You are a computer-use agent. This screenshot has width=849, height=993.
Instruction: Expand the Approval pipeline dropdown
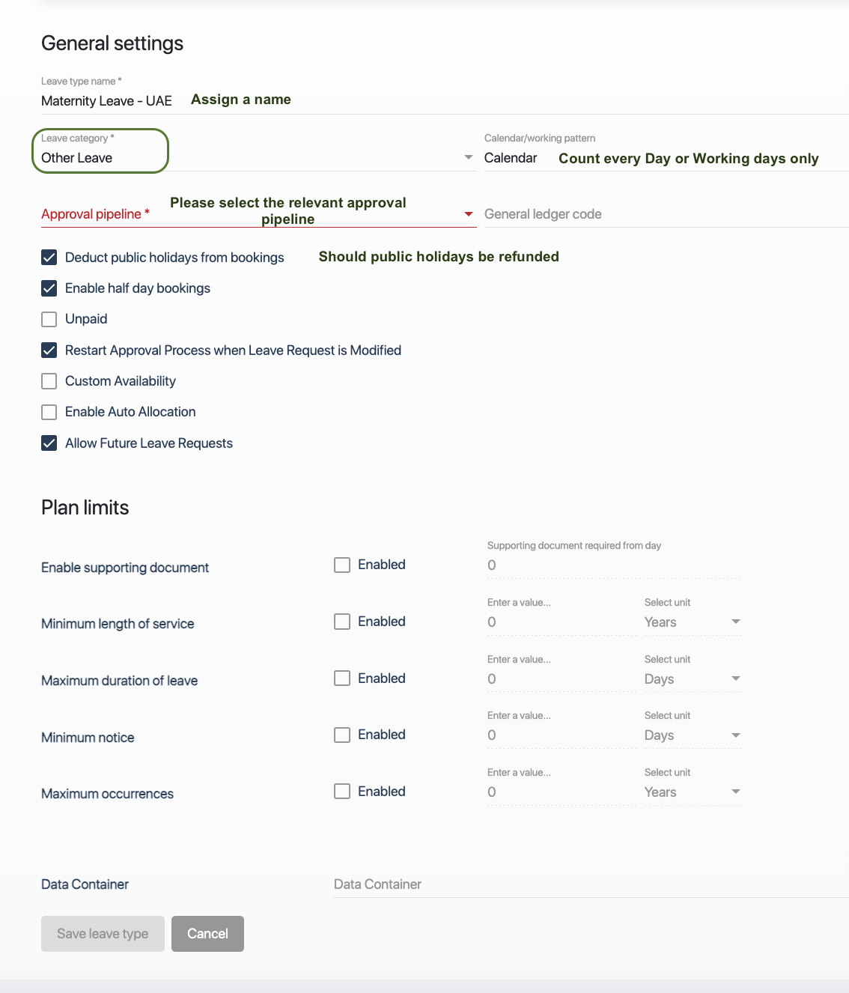(469, 214)
